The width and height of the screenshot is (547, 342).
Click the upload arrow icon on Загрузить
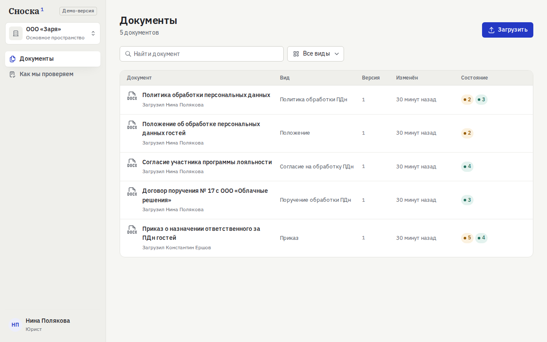(491, 30)
